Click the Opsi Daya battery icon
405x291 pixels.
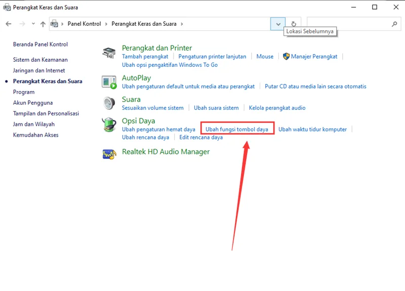click(x=109, y=124)
